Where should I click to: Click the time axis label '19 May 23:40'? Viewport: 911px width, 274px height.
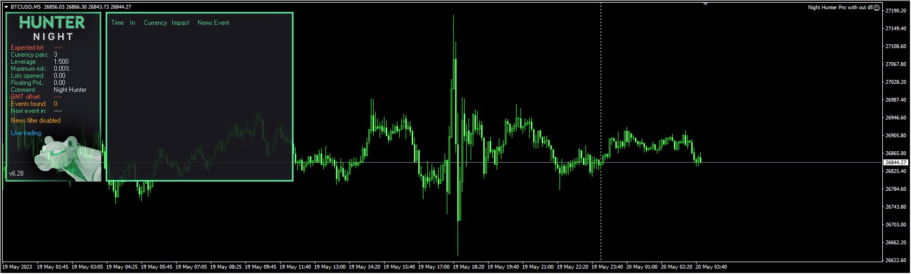[607, 267]
